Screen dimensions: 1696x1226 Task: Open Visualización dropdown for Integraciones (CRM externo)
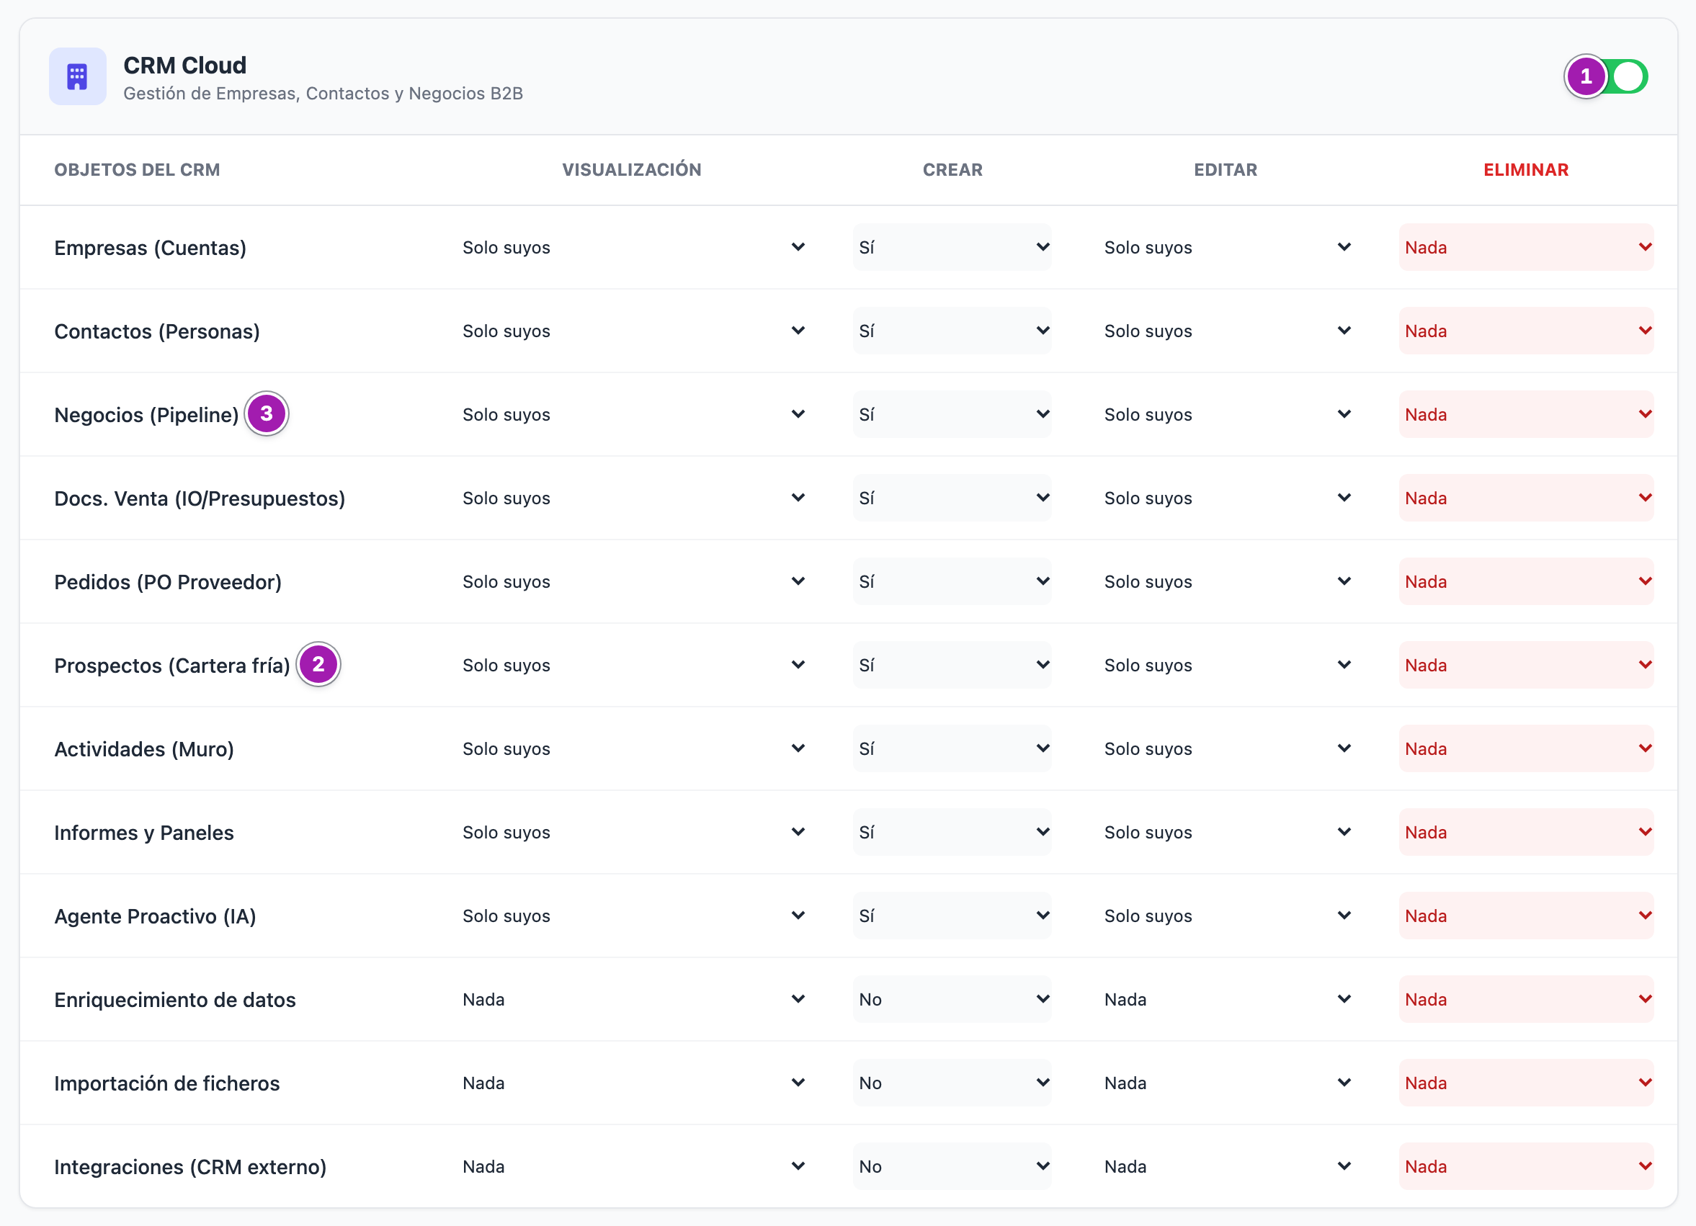pyautogui.click(x=633, y=1167)
